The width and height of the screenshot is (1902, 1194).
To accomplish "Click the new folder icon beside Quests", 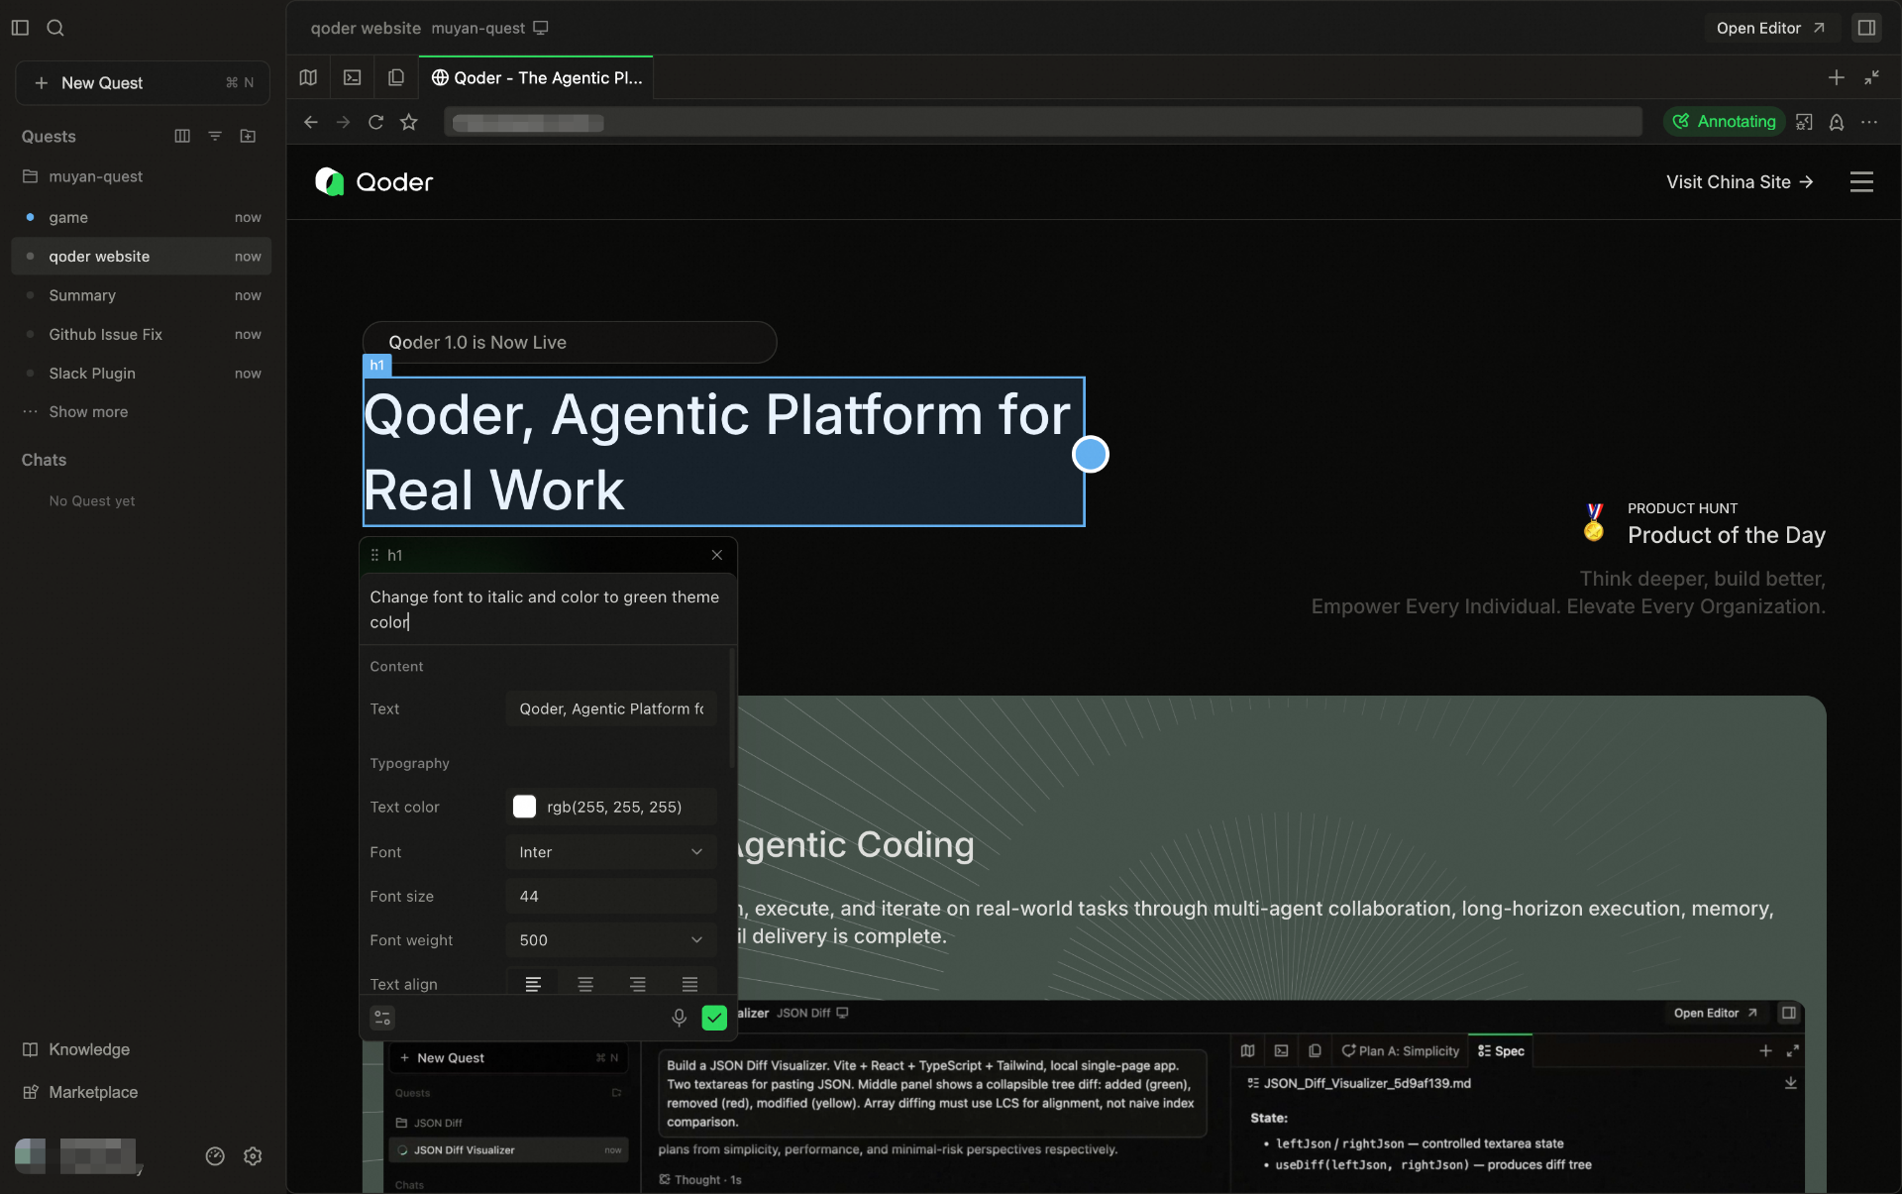I will click(248, 136).
